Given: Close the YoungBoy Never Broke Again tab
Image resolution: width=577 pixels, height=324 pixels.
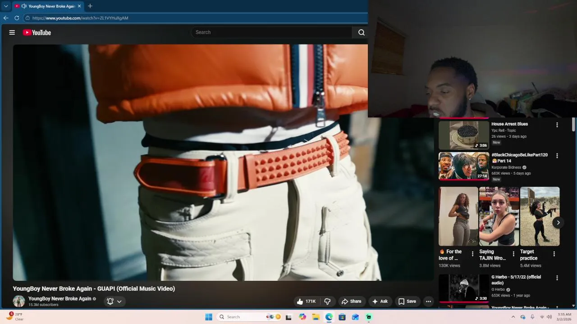Looking at the screenshot, I should (x=79, y=6).
